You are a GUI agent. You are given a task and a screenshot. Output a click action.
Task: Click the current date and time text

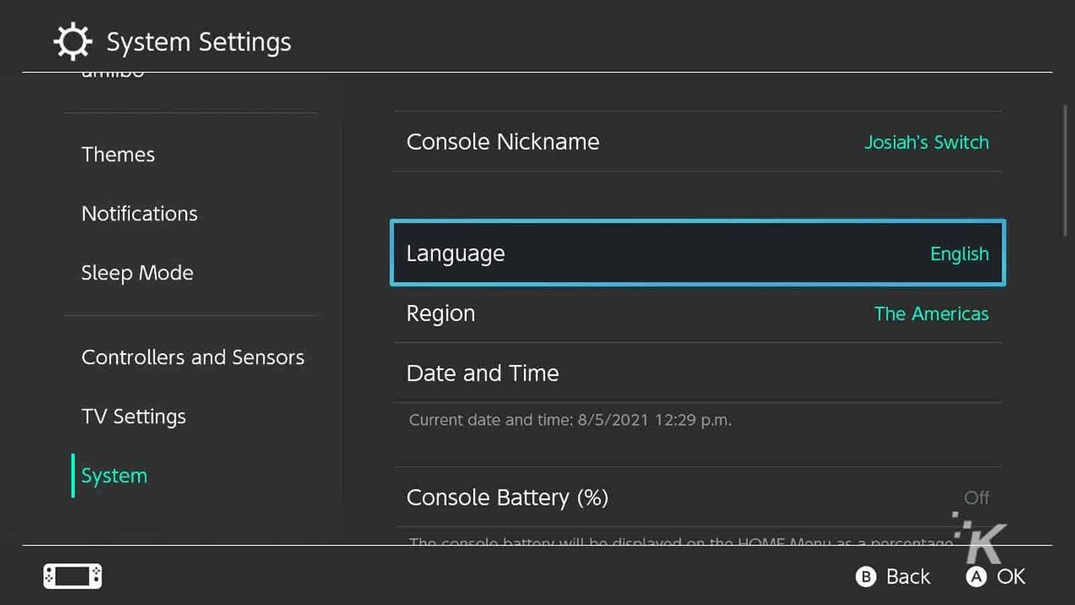570,419
